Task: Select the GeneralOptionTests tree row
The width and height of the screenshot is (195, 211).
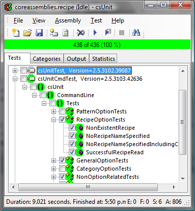Action: (102, 160)
